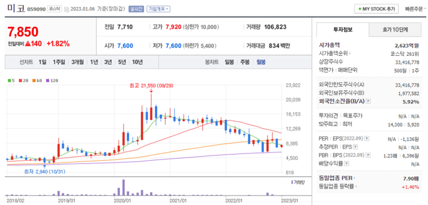Open help icon beside 배당수익률
The width and height of the screenshot is (428, 205).
pyautogui.click(x=347, y=164)
